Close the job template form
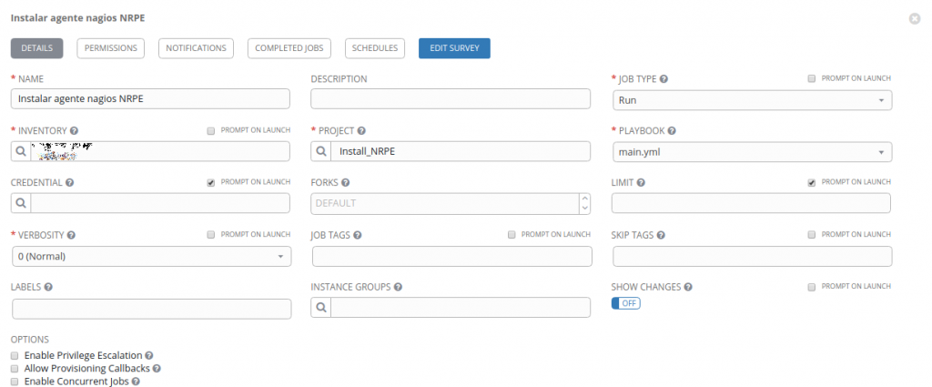The width and height of the screenshot is (932, 387). pyautogui.click(x=915, y=19)
